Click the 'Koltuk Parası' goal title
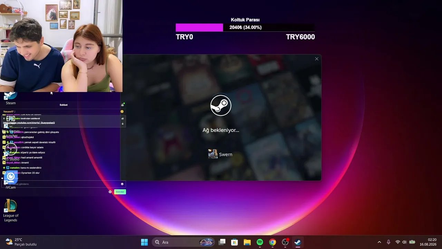The height and width of the screenshot is (249, 442). [x=245, y=20]
